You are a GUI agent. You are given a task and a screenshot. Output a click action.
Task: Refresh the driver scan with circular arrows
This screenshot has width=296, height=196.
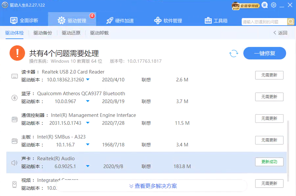(234, 54)
